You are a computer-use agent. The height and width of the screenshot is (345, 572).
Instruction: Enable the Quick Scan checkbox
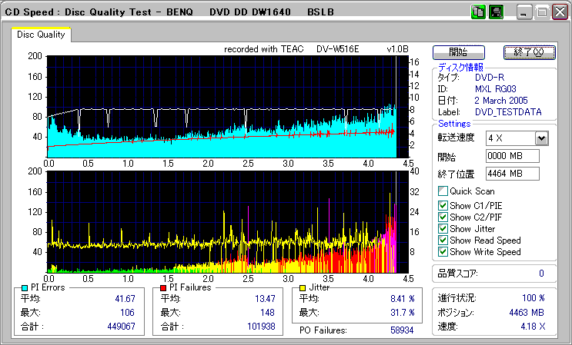[443, 191]
